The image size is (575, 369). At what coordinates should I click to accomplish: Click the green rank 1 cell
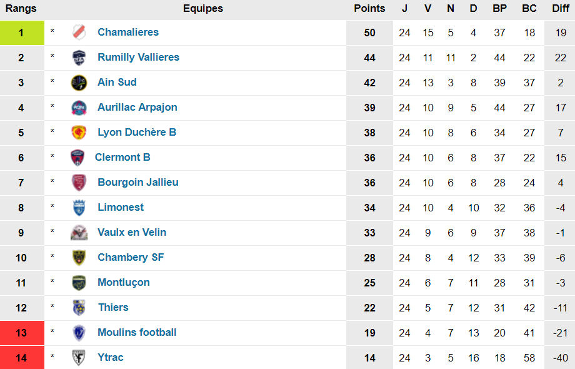pyautogui.click(x=21, y=33)
